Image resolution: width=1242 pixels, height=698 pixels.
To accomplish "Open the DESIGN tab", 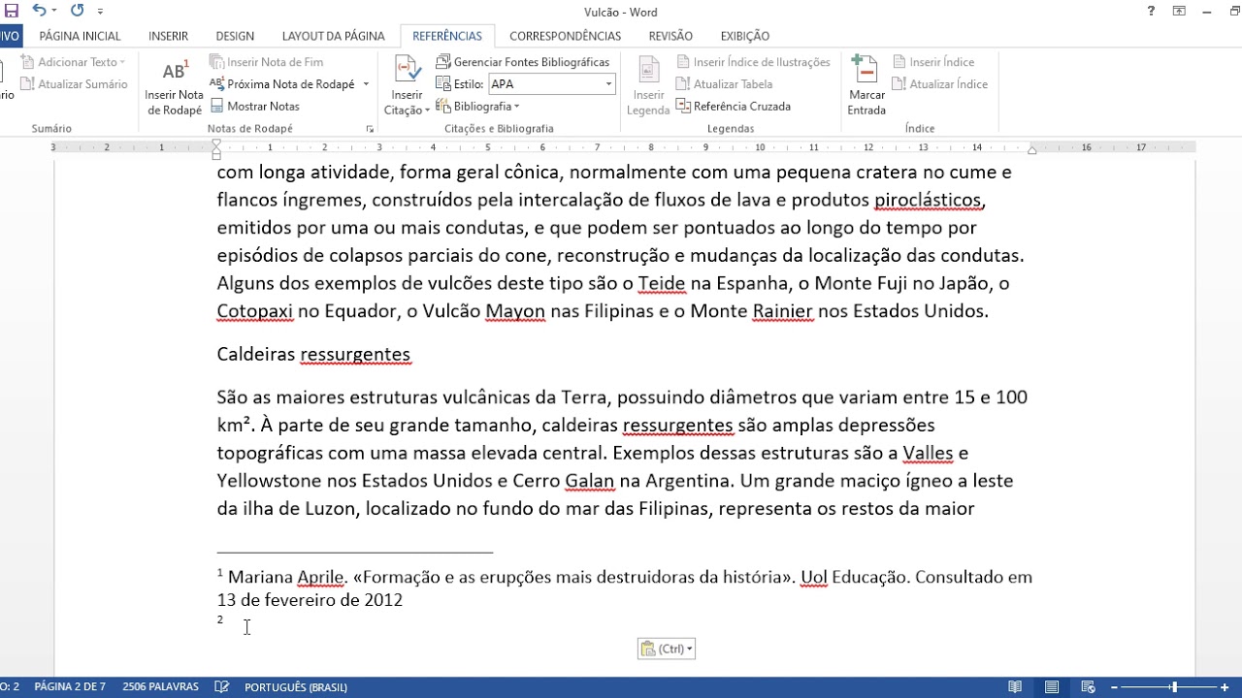I will pos(235,36).
